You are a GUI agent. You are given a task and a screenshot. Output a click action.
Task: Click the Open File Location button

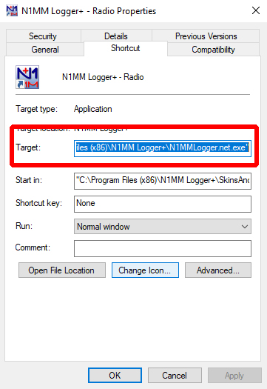(62, 270)
